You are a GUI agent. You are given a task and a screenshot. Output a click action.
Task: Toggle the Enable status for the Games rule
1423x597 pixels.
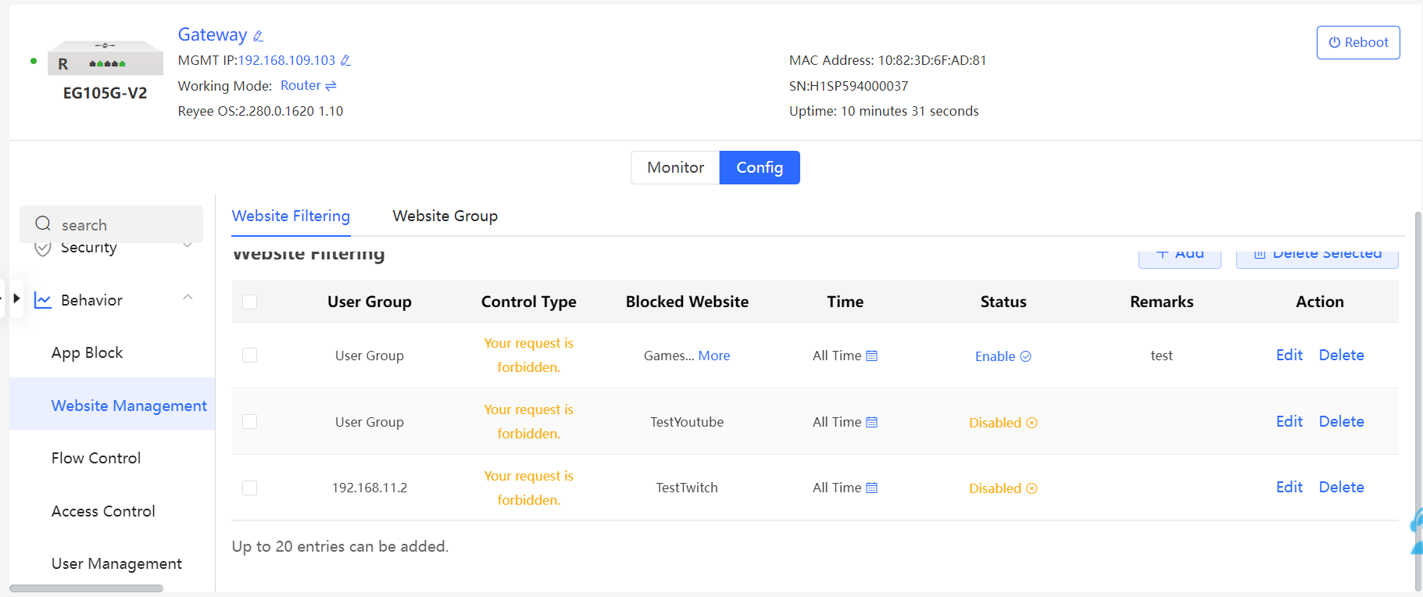point(1003,356)
